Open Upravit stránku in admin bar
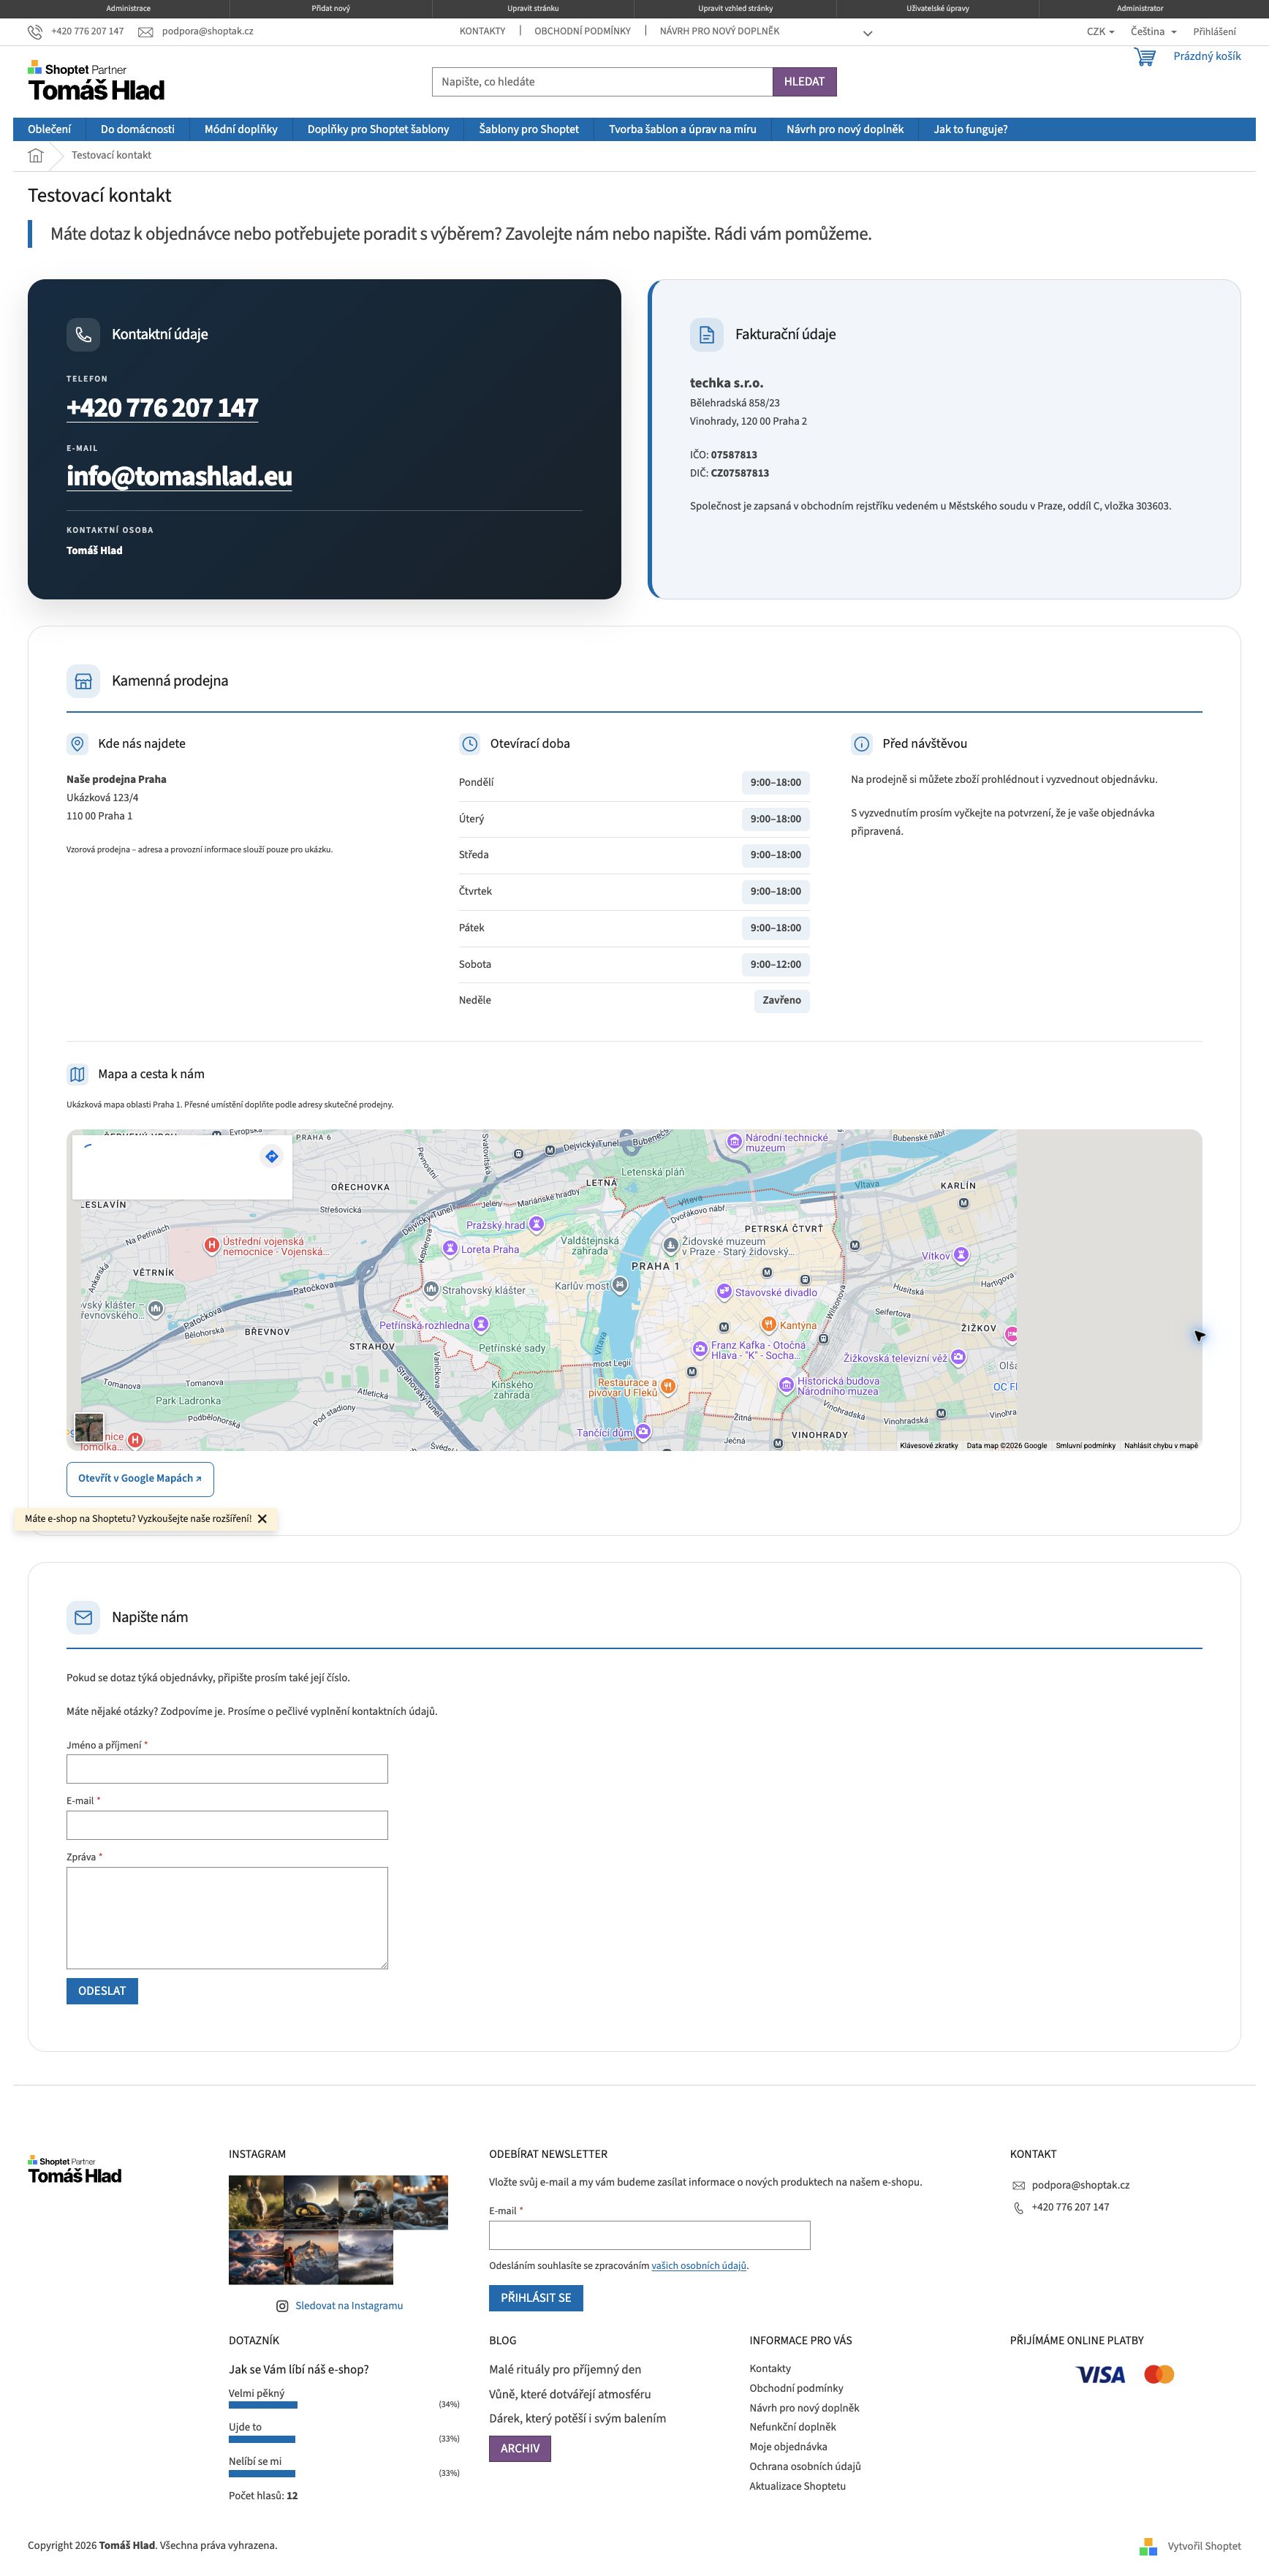The height and width of the screenshot is (2576, 1269). [x=533, y=8]
